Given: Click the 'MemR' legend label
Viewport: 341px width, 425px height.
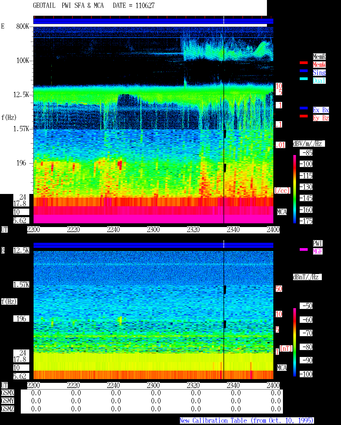Looking at the screenshot, I should click(x=319, y=57).
